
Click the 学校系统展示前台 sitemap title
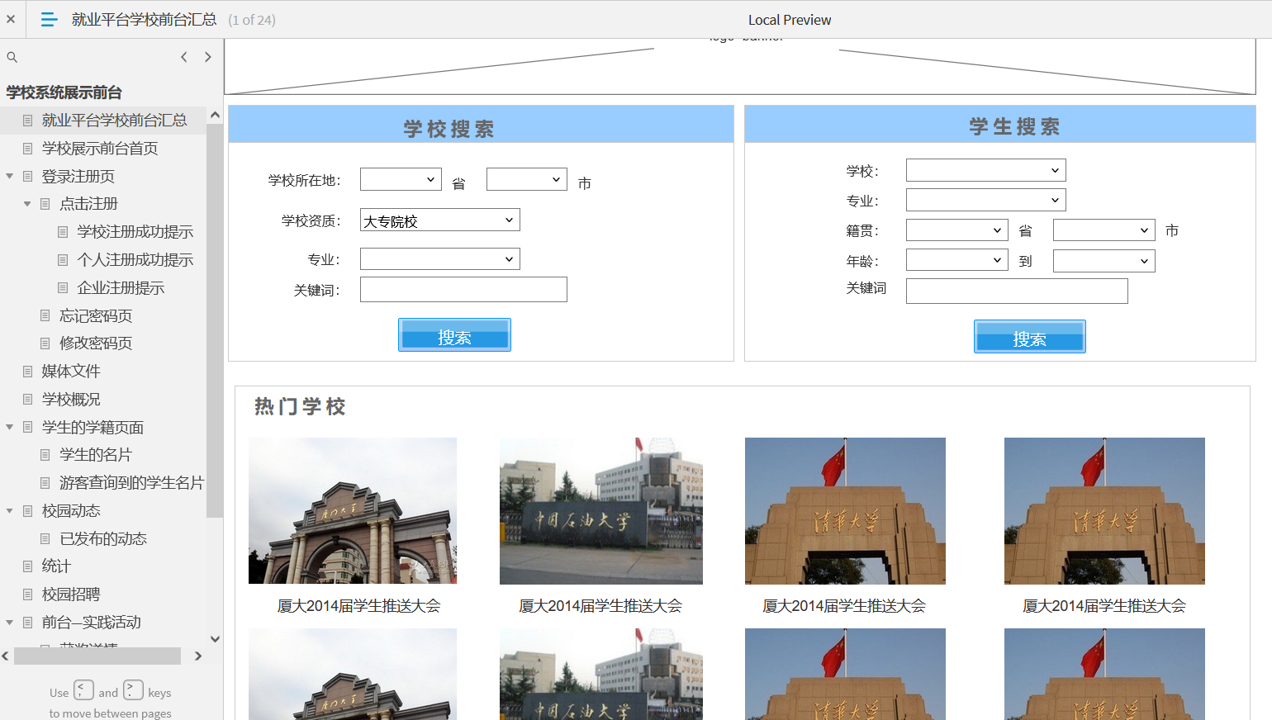pyautogui.click(x=64, y=92)
